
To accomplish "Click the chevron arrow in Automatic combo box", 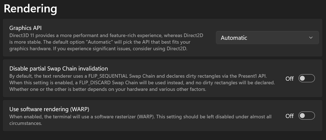I will pos(311,38).
